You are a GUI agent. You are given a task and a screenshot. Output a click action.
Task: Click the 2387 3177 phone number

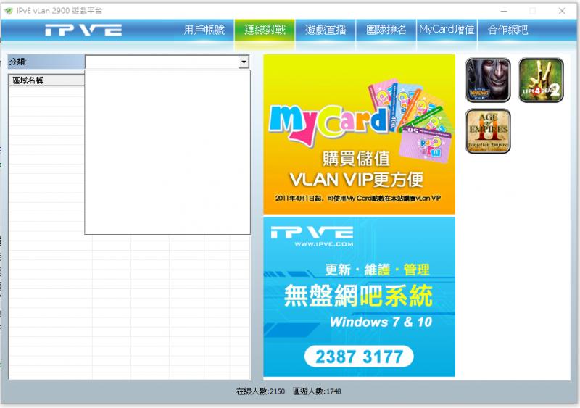click(359, 357)
